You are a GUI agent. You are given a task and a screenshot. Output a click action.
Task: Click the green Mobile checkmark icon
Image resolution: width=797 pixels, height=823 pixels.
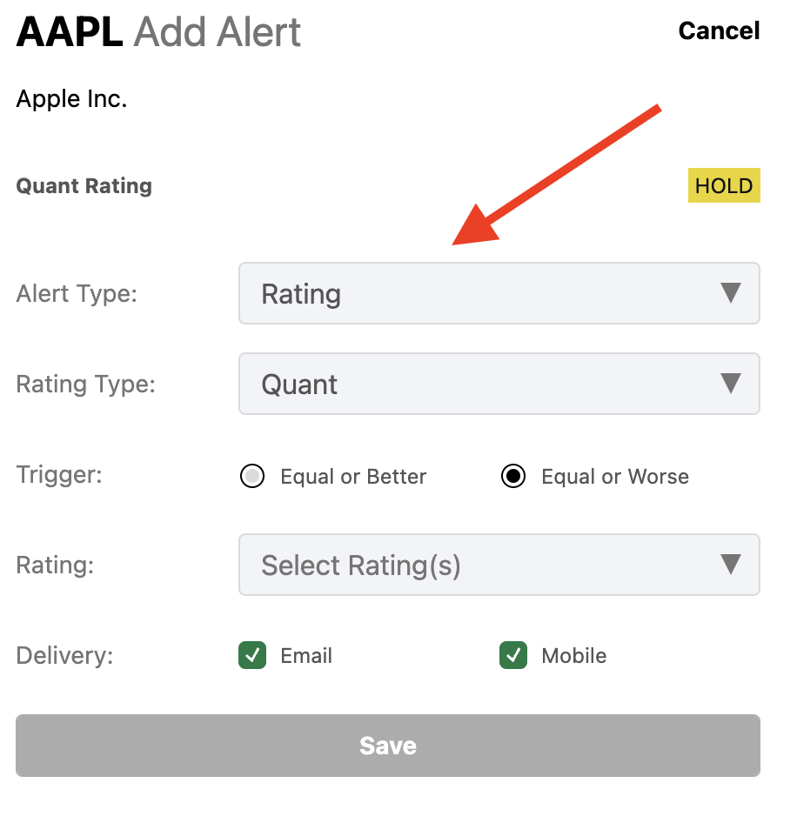(512, 655)
